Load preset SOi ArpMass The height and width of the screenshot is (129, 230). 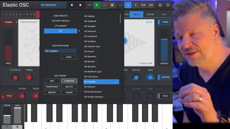(x=101, y=42)
